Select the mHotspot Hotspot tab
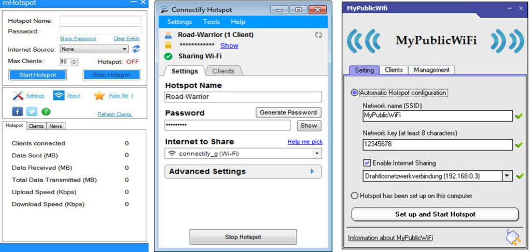Screen dimensions: 531x252 (14, 125)
